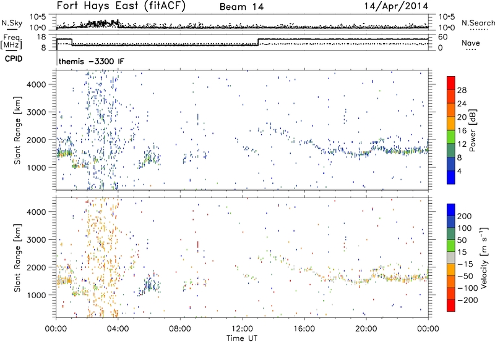The image size is (495, 342).
Task: Click the 'CPID' label
Action: (14, 59)
